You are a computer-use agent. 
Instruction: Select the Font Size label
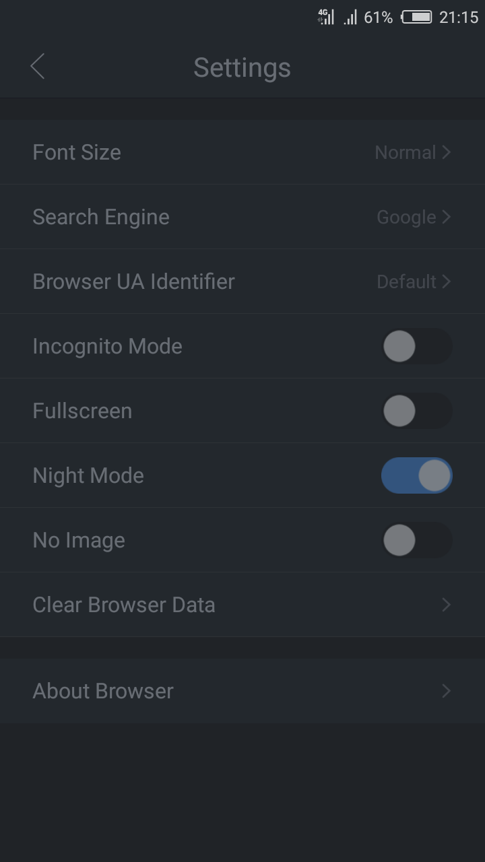77,152
